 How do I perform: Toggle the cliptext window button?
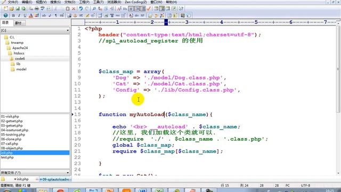tap(156, 9)
